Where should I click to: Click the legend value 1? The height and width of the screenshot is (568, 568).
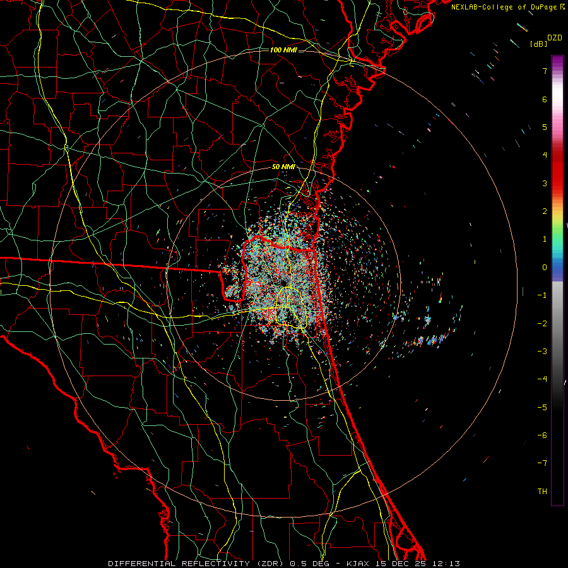(x=545, y=239)
